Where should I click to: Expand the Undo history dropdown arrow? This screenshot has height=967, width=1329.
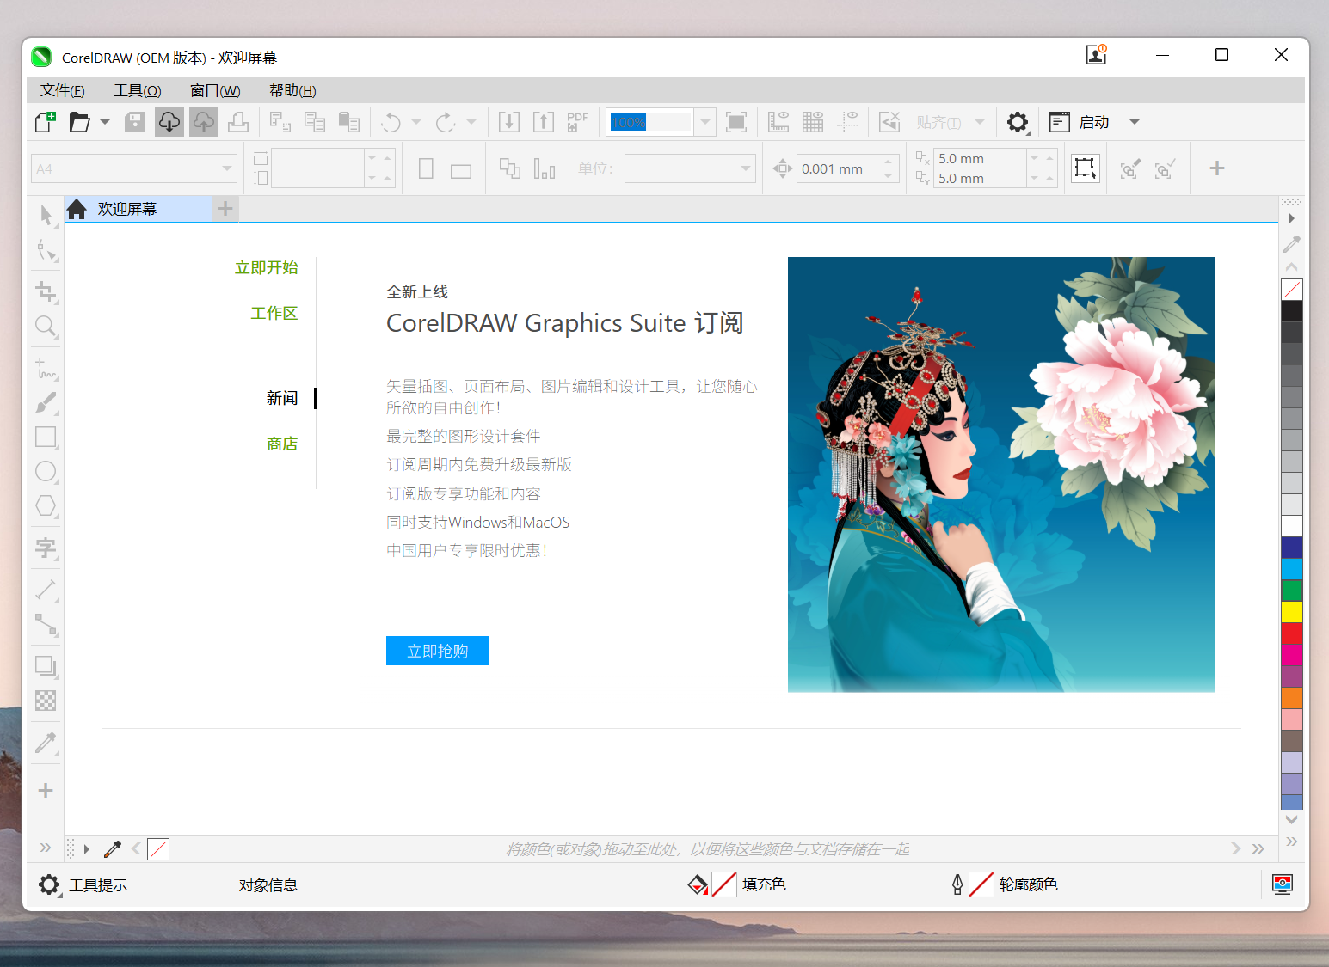tap(416, 122)
